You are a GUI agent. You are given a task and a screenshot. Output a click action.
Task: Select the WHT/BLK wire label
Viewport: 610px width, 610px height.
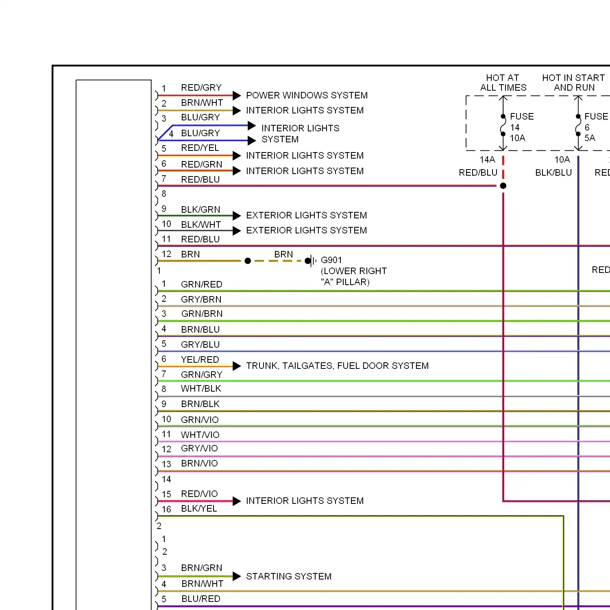coord(201,388)
